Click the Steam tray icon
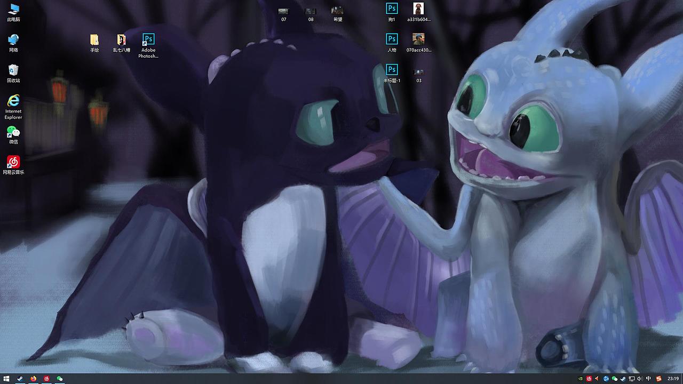The width and height of the screenshot is (683, 384). [623, 379]
